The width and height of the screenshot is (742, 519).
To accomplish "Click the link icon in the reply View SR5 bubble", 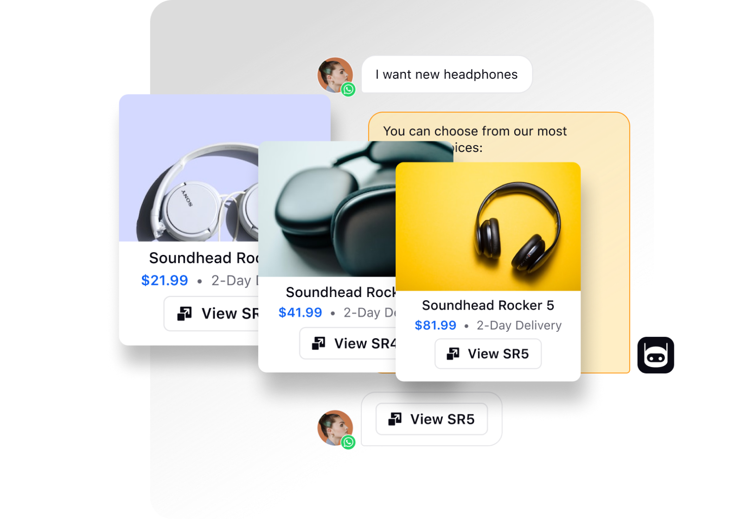I will click(x=395, y=419).
